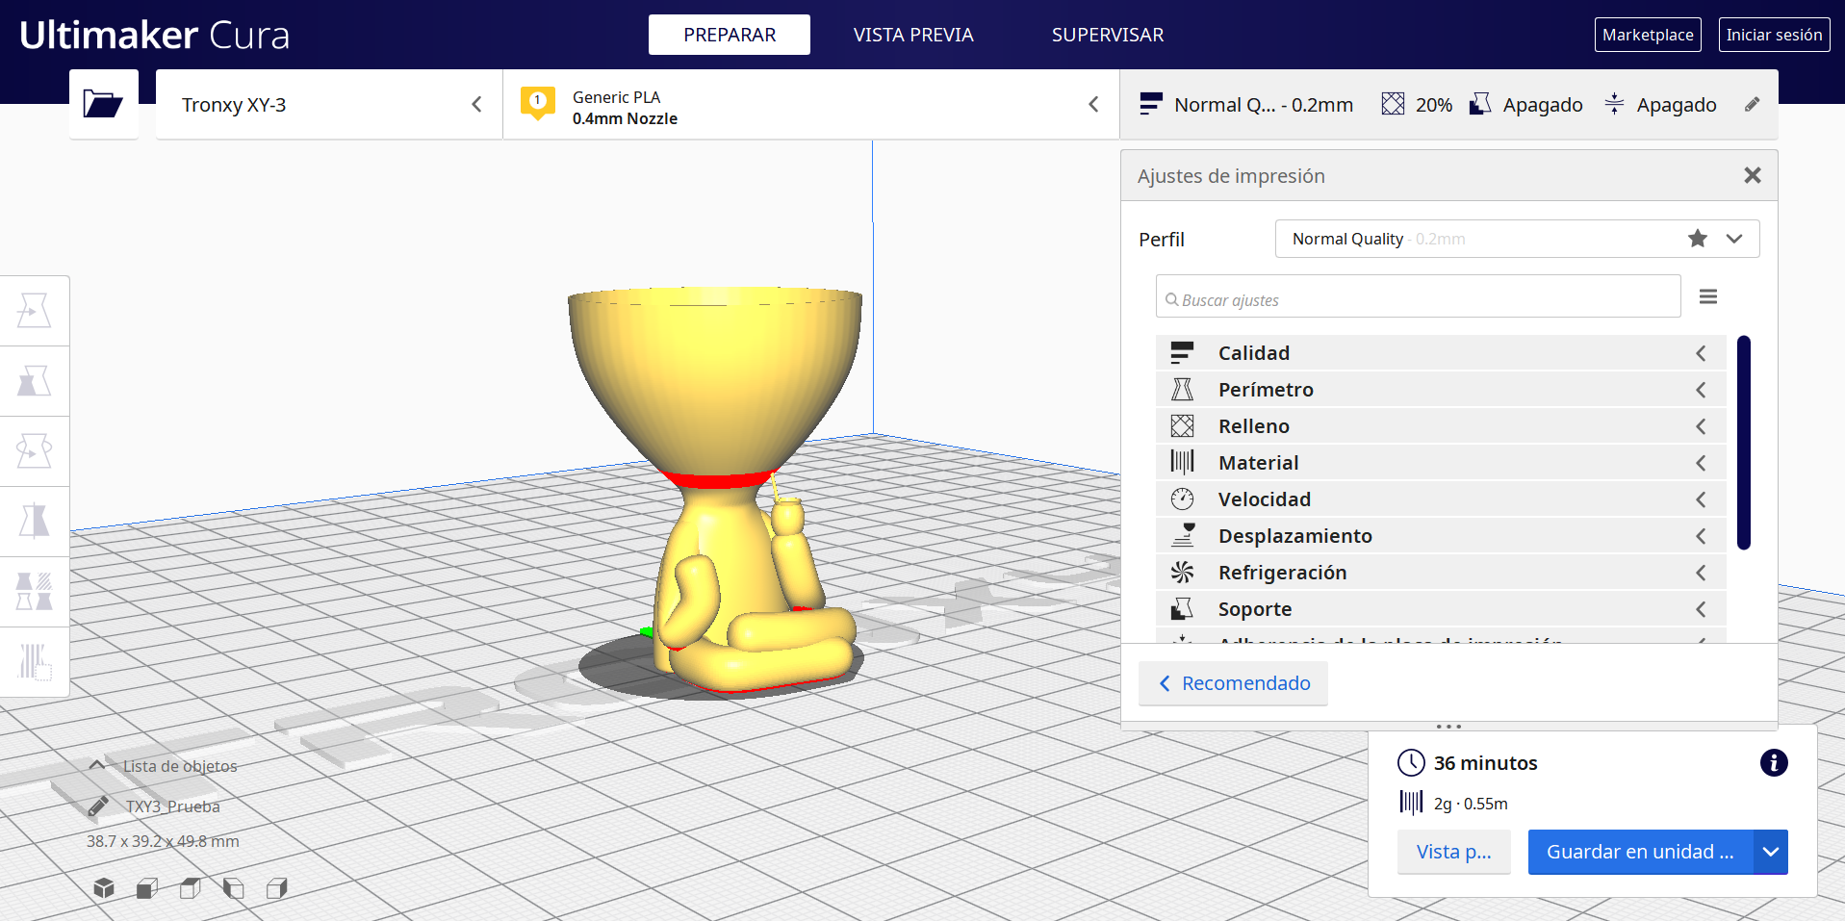This screenshot has height=921, width=1845.
Task: Click the settings list scrollbar
Action: pyautogui.click(x=1744, y=443)
